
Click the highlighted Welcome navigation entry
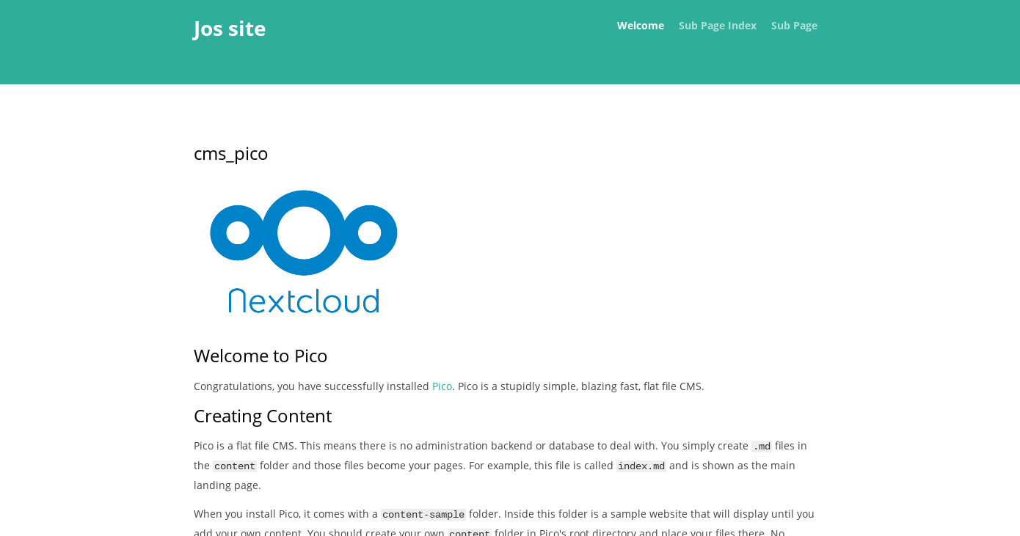640,25
